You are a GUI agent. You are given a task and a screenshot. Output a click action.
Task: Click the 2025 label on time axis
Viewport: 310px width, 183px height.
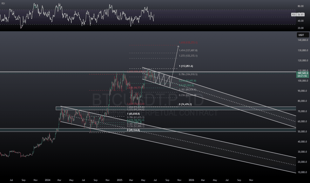(x=119, y=180)
